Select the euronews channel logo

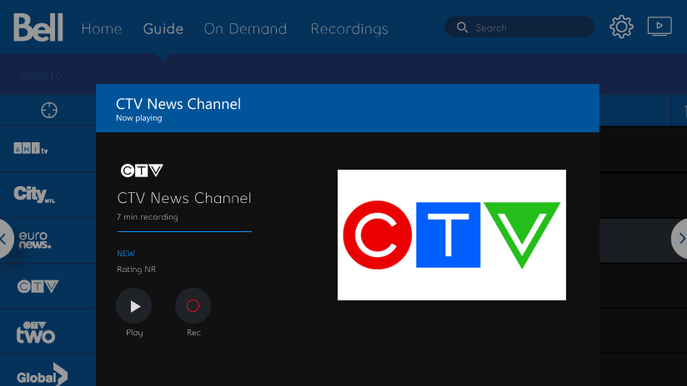click(x=35, y=240)
